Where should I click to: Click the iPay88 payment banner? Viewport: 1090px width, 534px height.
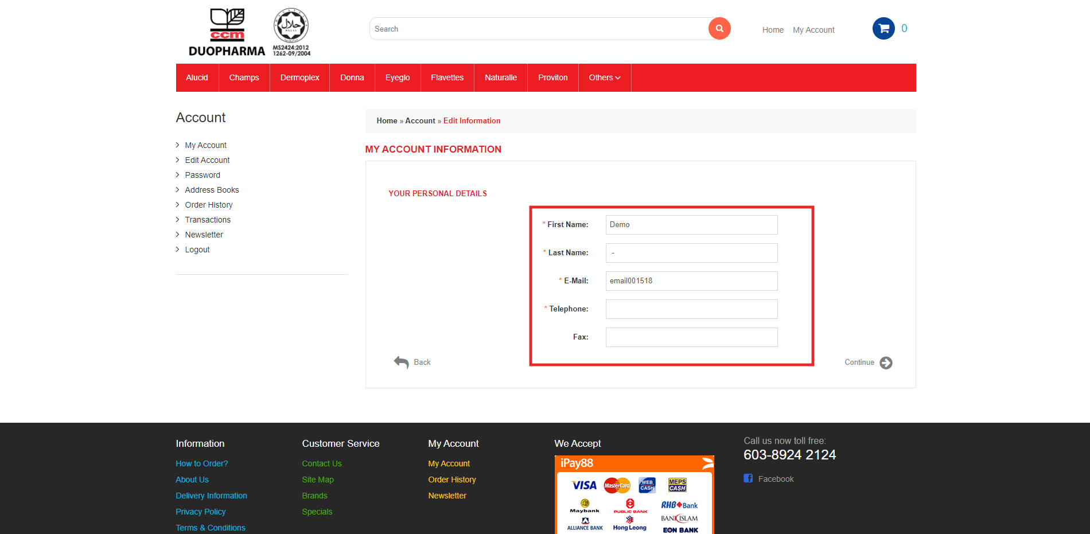point(634,494)
